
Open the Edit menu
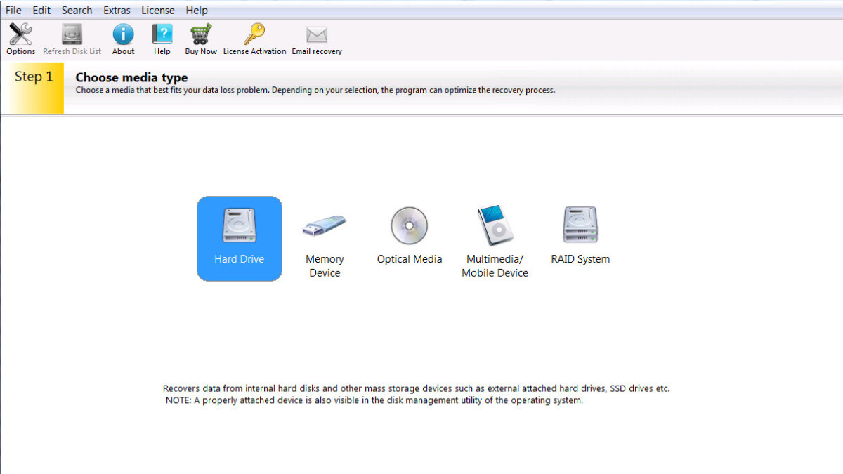point(41,11)
